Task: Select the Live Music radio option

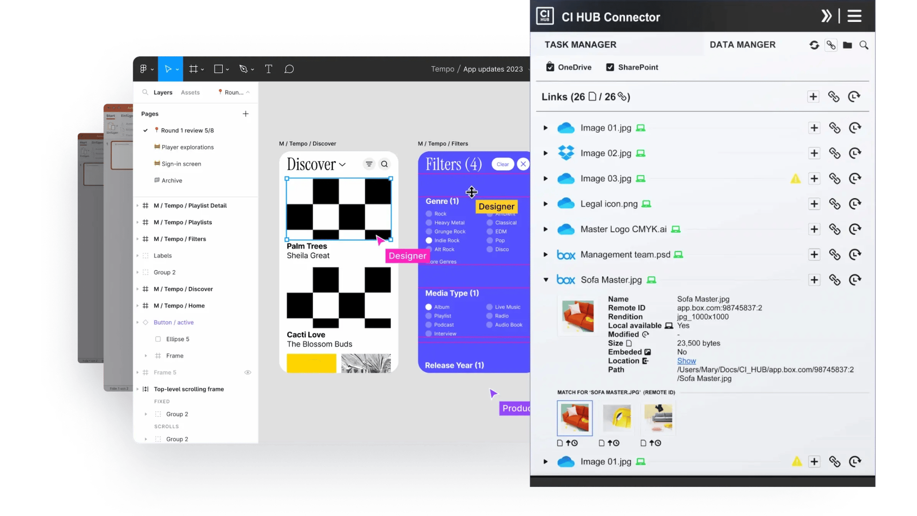Action: click(490, 307)
